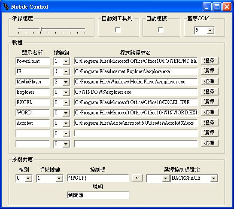Viewport: 234px width, 209px height.
Task: Click the C:\WINDOWS\explorer.exe path field
Action: click(136, 92)
